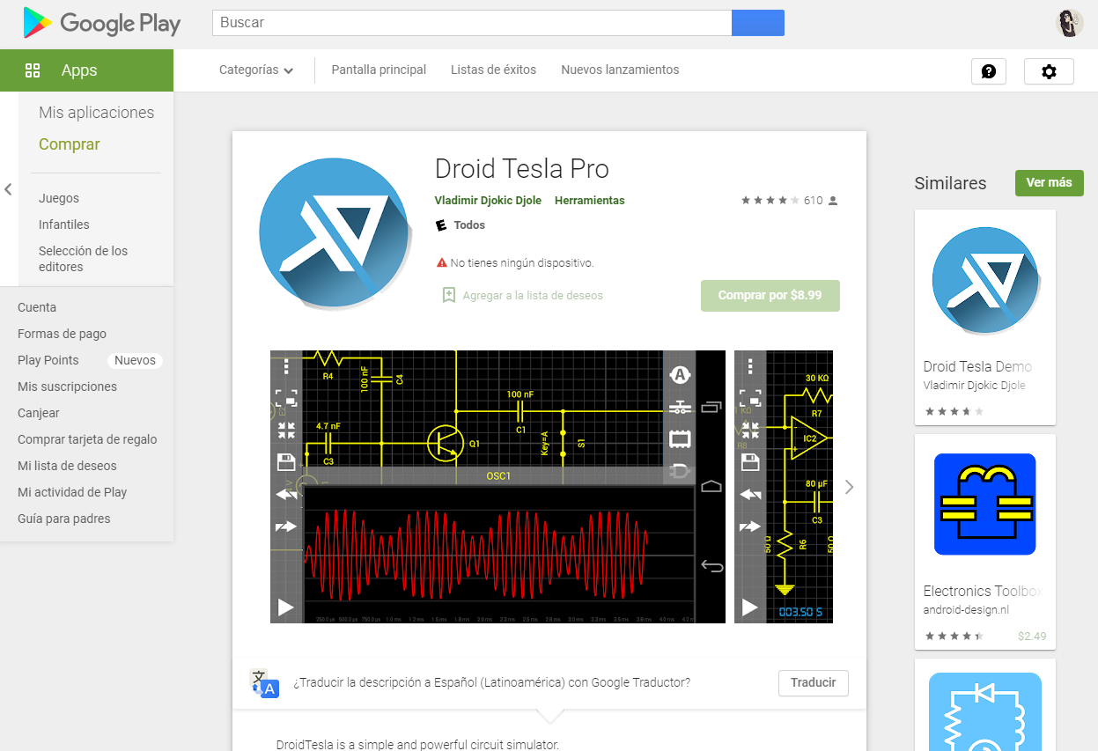Click the Google Translate icon

pyautogui.click(x=264, y=683)
